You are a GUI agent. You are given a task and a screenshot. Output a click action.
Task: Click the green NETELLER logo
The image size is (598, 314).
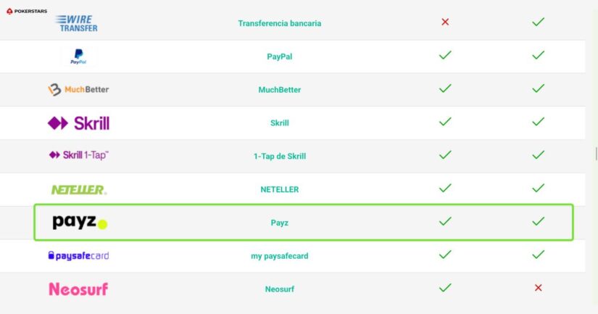click(78, 190)
